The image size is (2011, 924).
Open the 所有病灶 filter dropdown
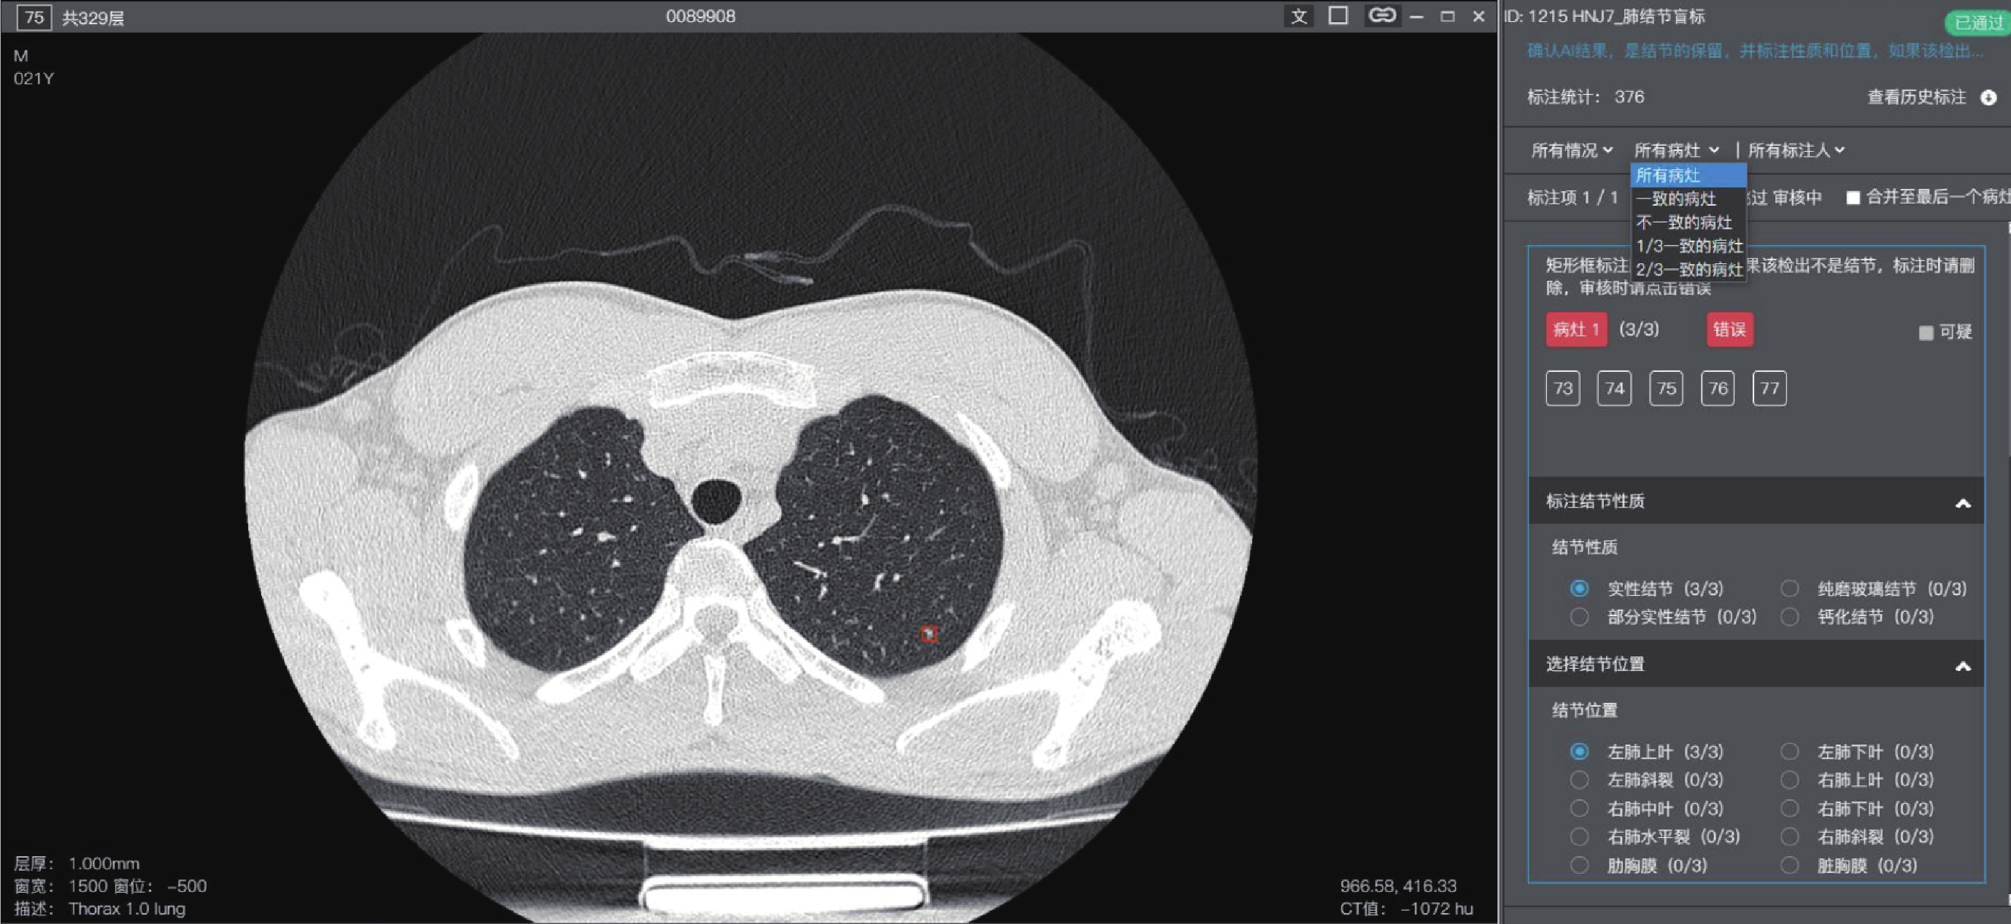tap(1676, 150)
